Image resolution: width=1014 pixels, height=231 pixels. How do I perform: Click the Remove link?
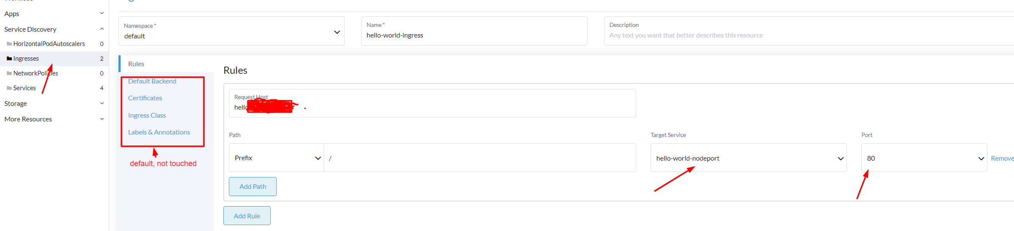pyautogui.click(x=1002, y=158)
